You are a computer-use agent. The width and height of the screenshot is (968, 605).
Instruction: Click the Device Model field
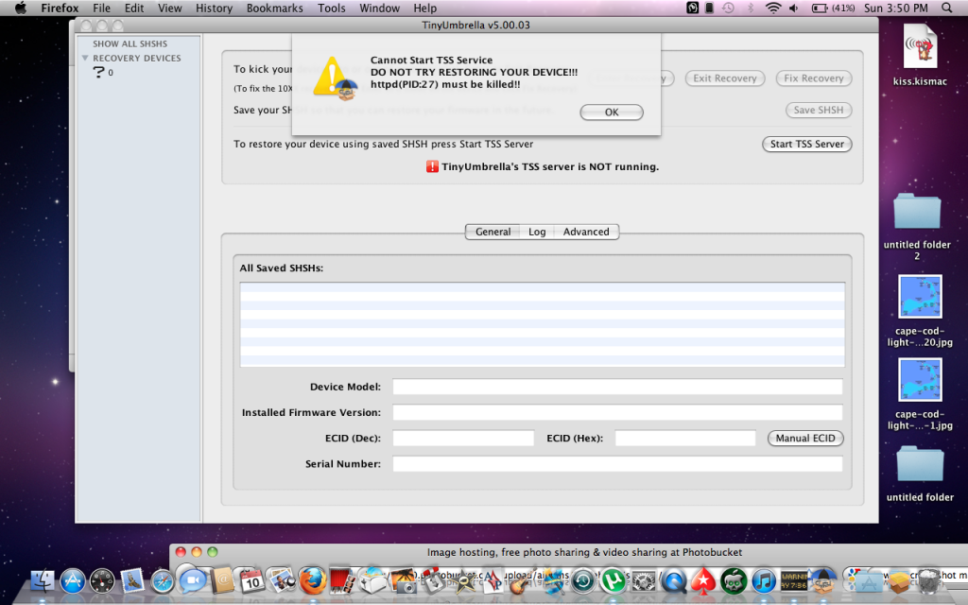[617, 387]
